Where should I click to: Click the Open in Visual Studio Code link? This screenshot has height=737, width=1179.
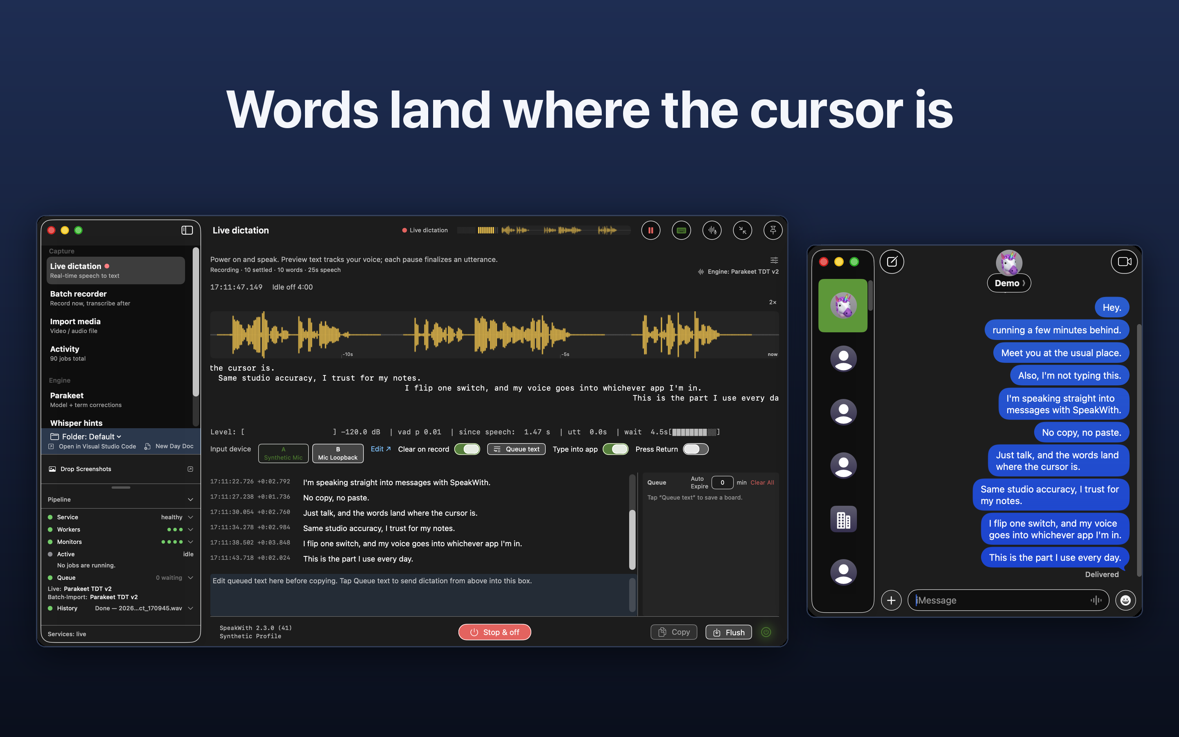[x=97, y=446]
